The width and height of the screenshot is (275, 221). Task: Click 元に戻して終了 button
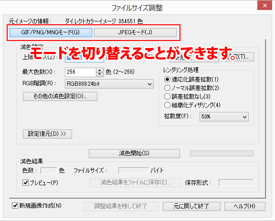(x=191, y=206)
